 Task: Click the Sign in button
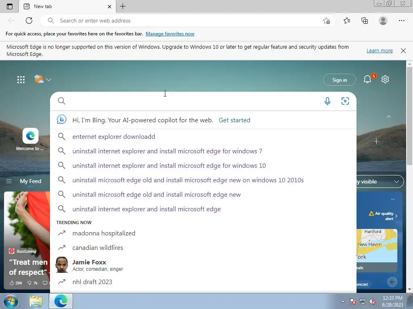pos(340,80)
